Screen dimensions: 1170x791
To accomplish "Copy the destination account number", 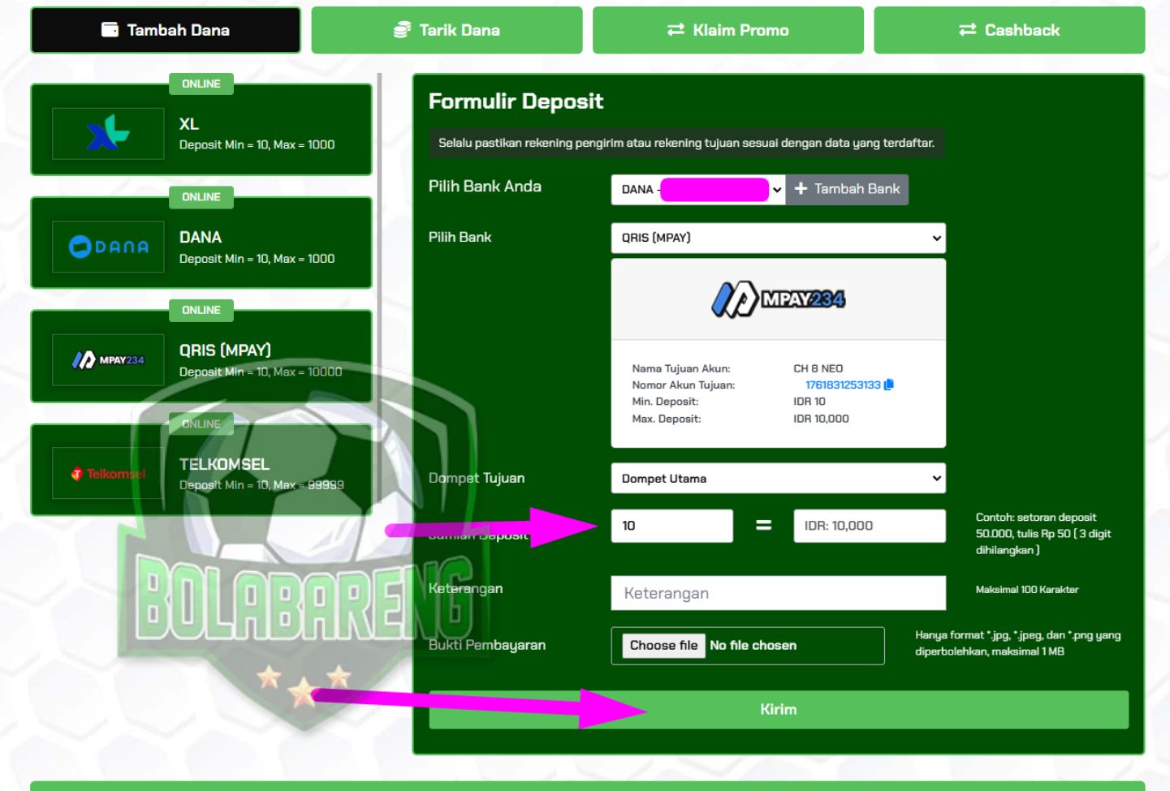I will tap(888, 385).
